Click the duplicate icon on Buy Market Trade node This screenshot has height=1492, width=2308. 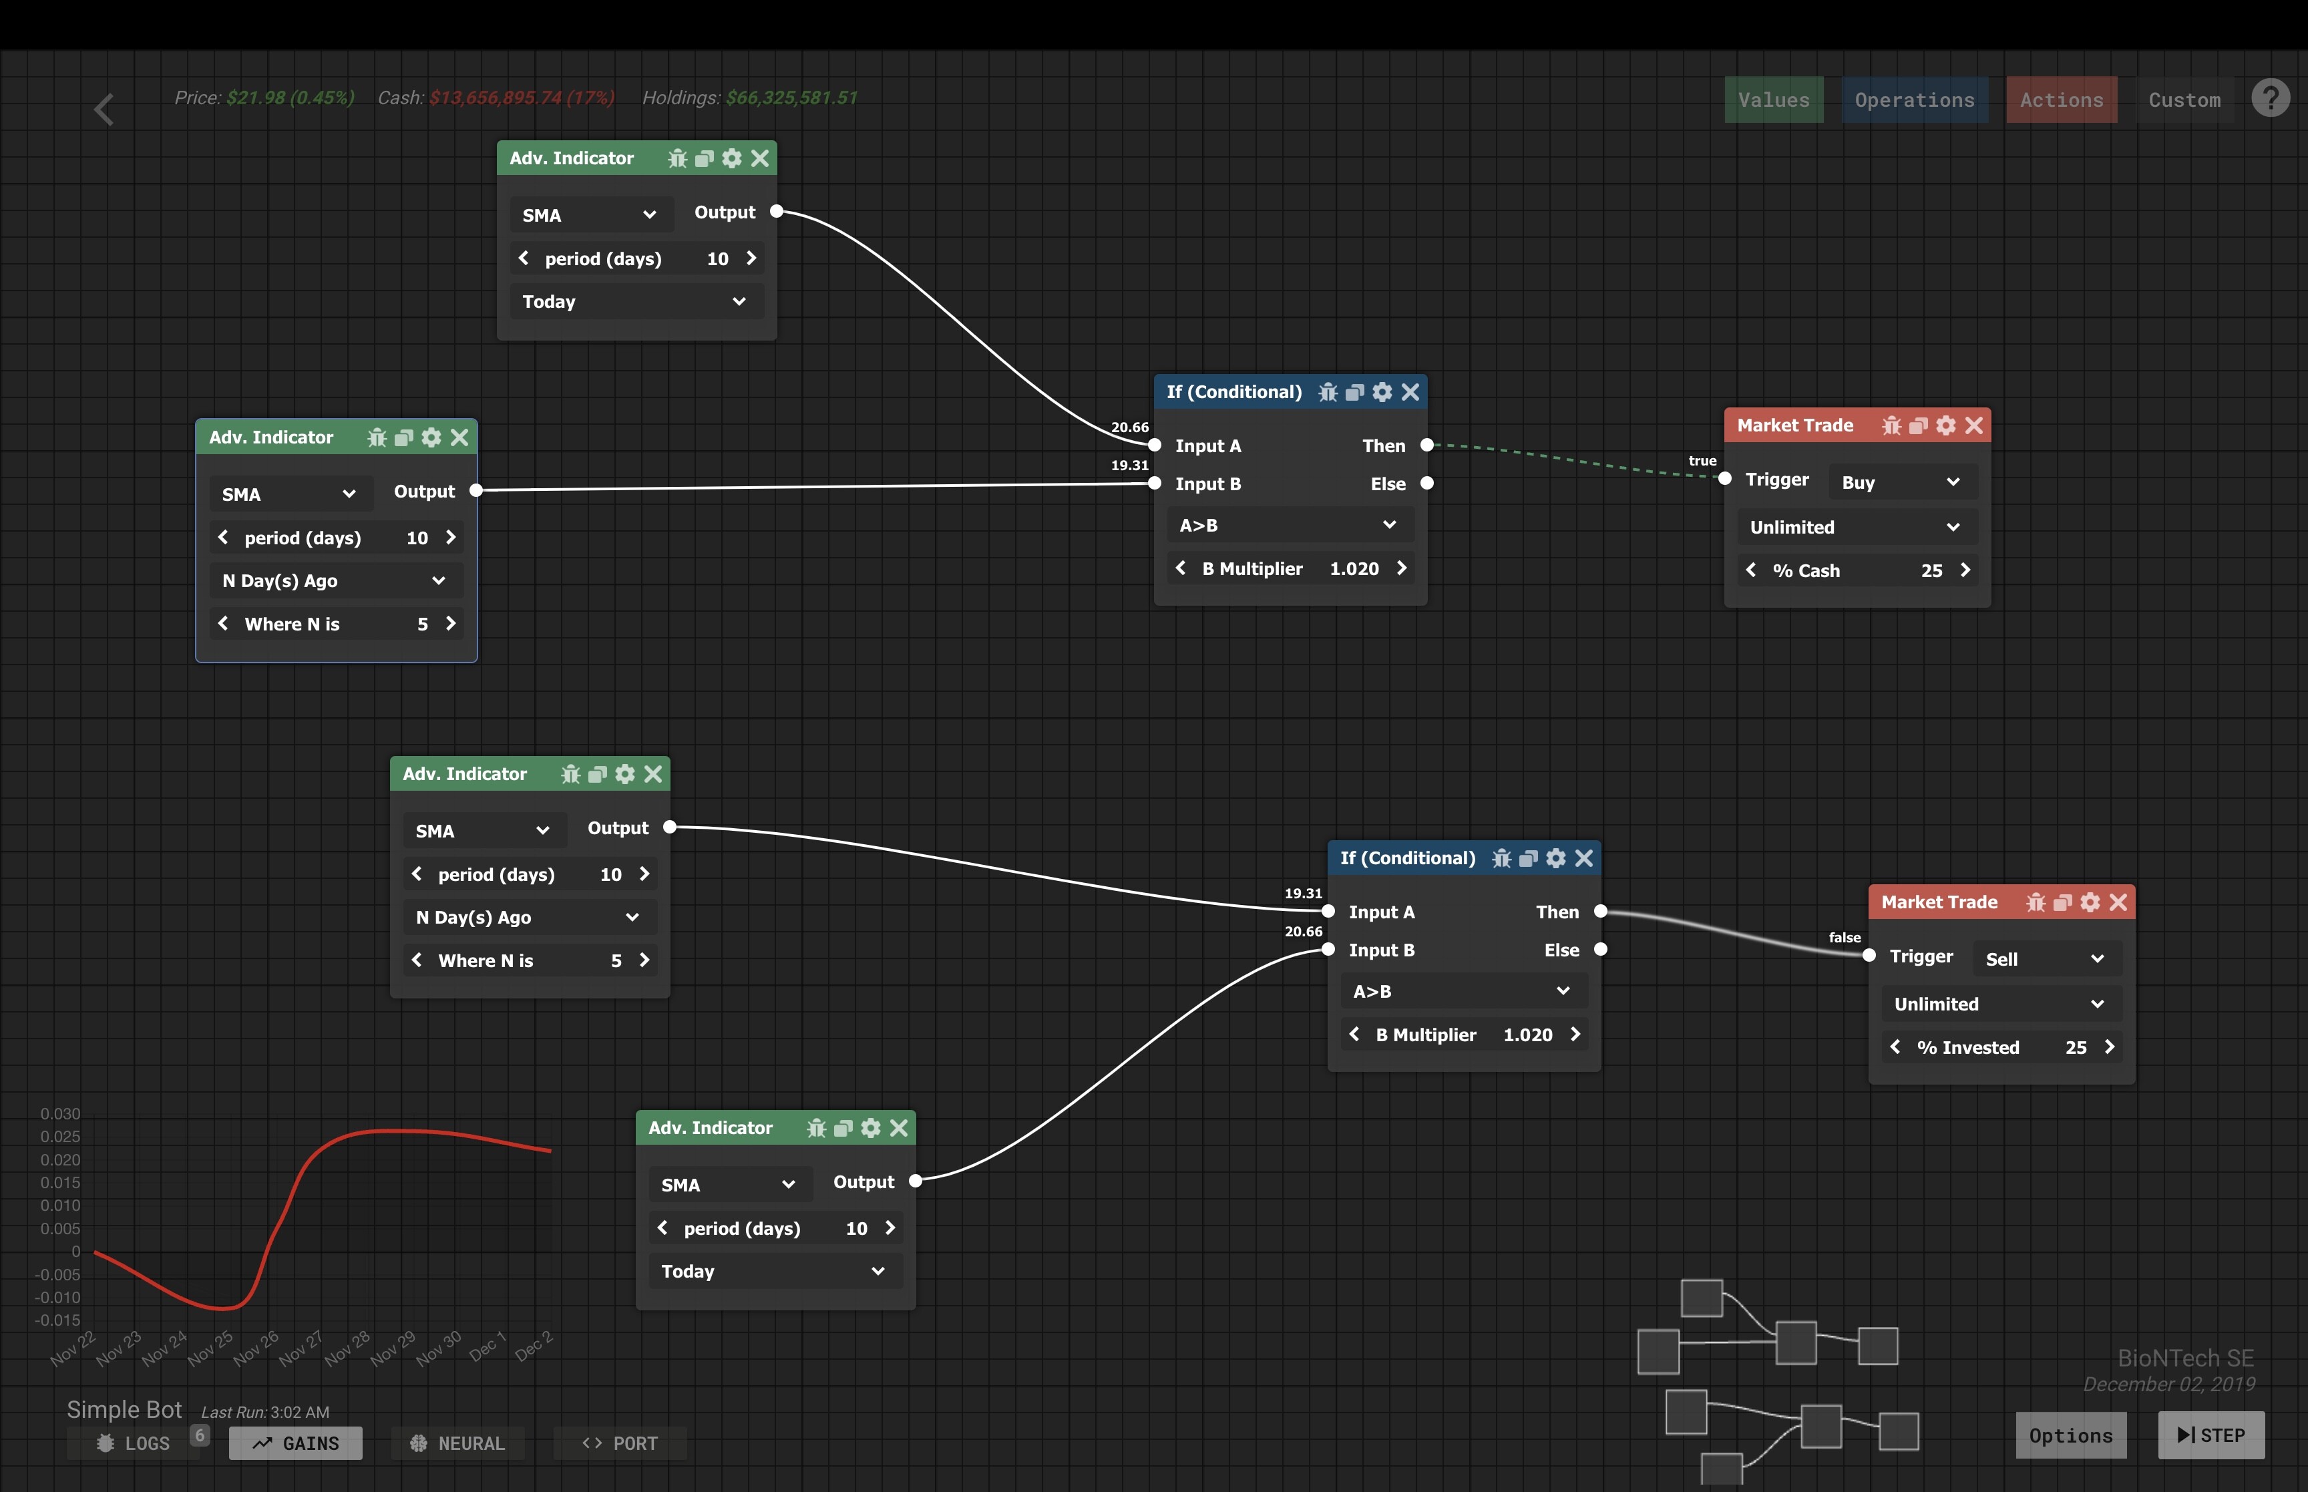(x=1919, y=425)
